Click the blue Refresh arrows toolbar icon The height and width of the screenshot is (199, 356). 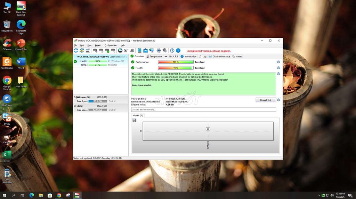[76, 51]
